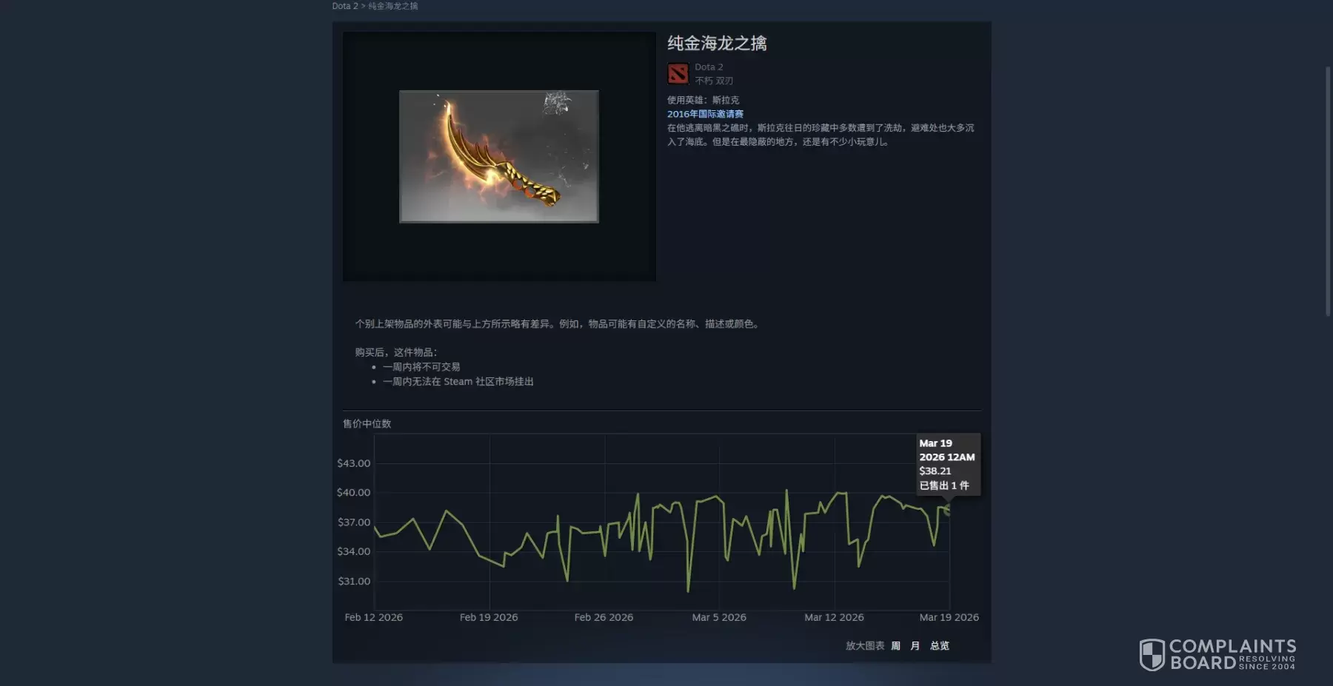
Task: Open the 2016年国际邀请赛 link
Action: point(705,114)
